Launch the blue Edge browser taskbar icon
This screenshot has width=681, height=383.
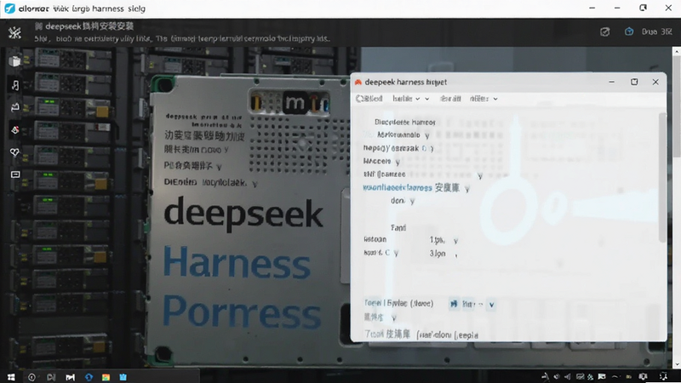click(89, 377)
